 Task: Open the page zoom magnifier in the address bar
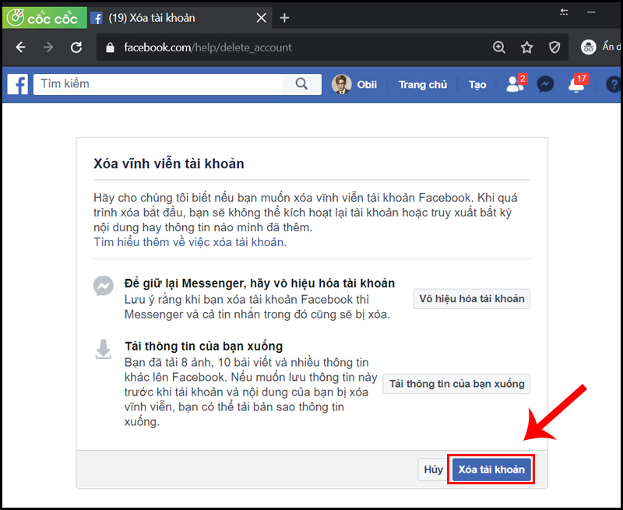(x=498, y=47)
